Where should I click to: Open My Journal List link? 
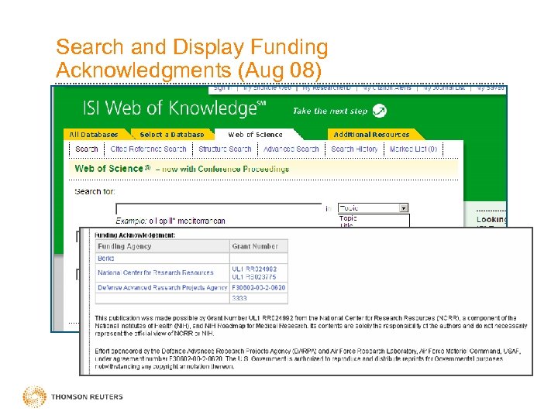(444, 87)
